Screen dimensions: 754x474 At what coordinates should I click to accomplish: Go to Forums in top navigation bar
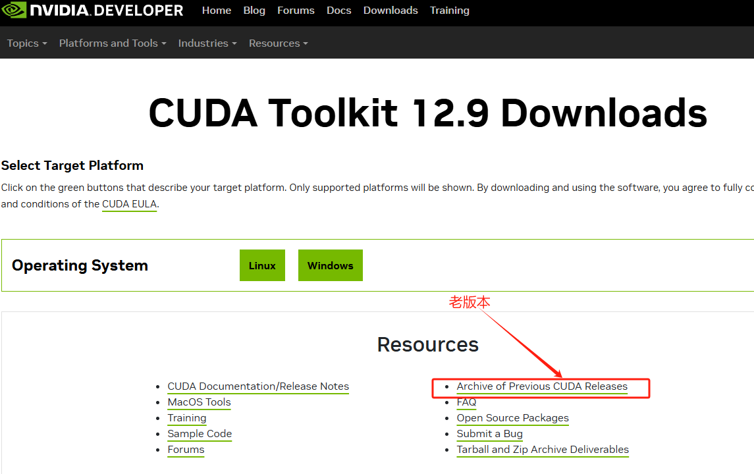point(296,10)
